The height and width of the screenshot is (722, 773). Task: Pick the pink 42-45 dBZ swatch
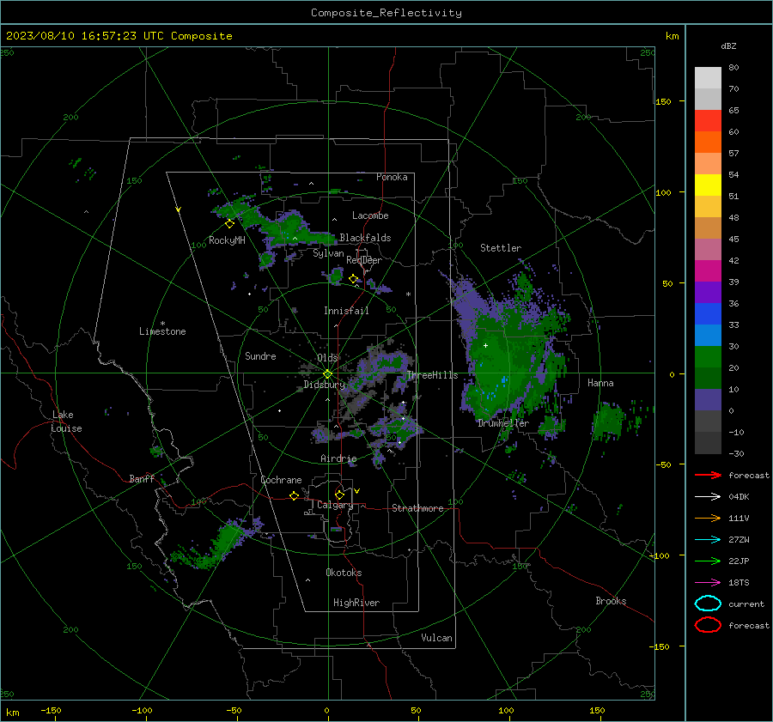pos(708,249)
